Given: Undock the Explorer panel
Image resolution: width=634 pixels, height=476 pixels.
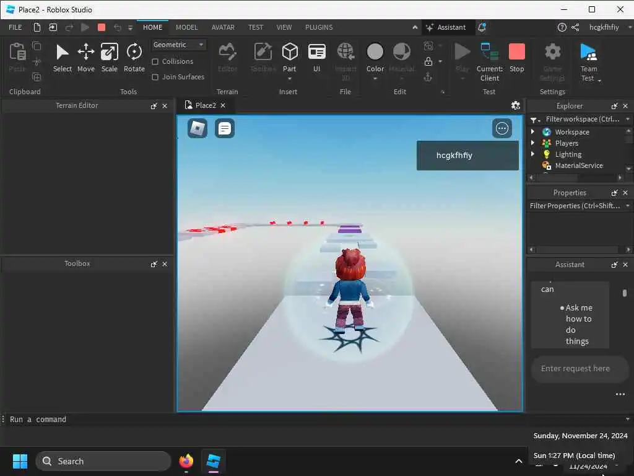Looking at the screenshot, I should click(x=614, y=106).
